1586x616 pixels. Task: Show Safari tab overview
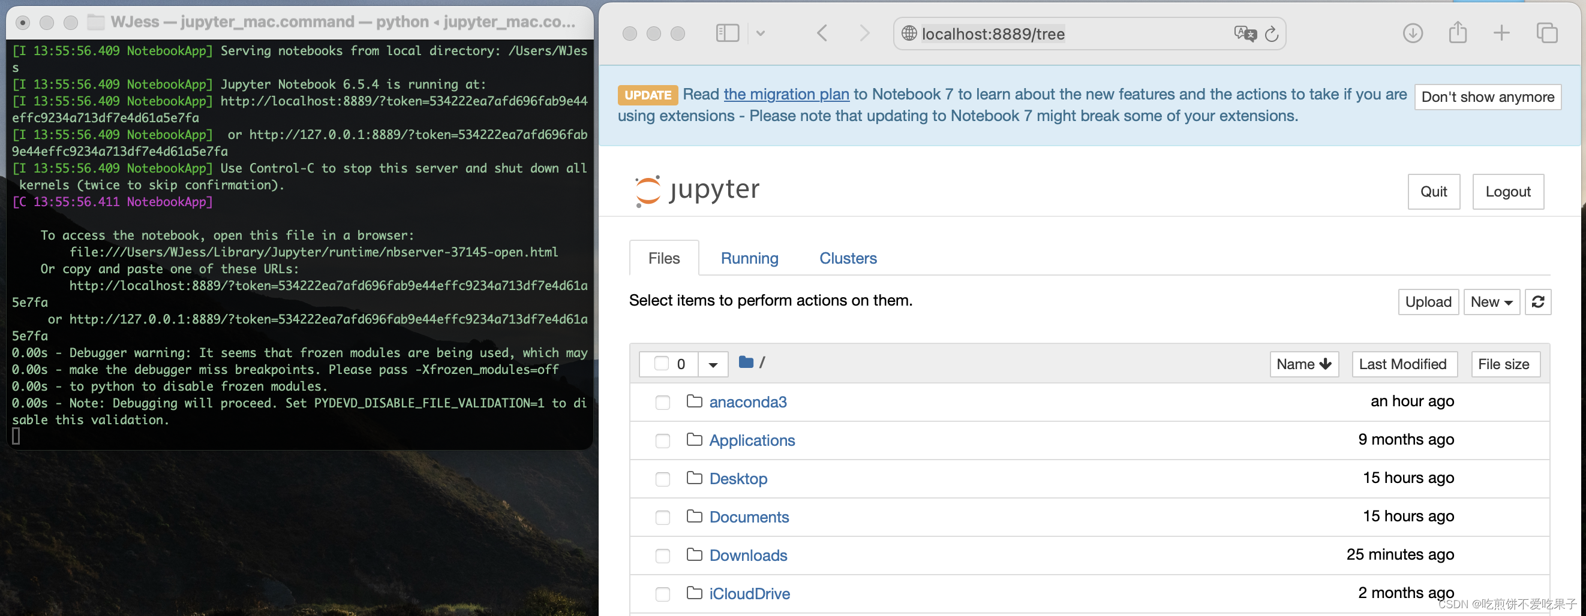[1546, 33]
